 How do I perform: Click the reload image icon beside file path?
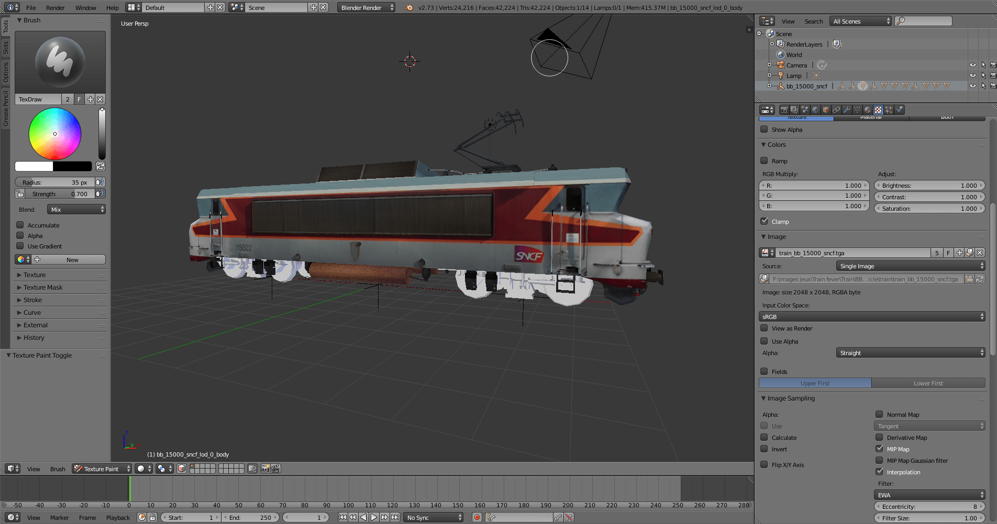(980, 279)
